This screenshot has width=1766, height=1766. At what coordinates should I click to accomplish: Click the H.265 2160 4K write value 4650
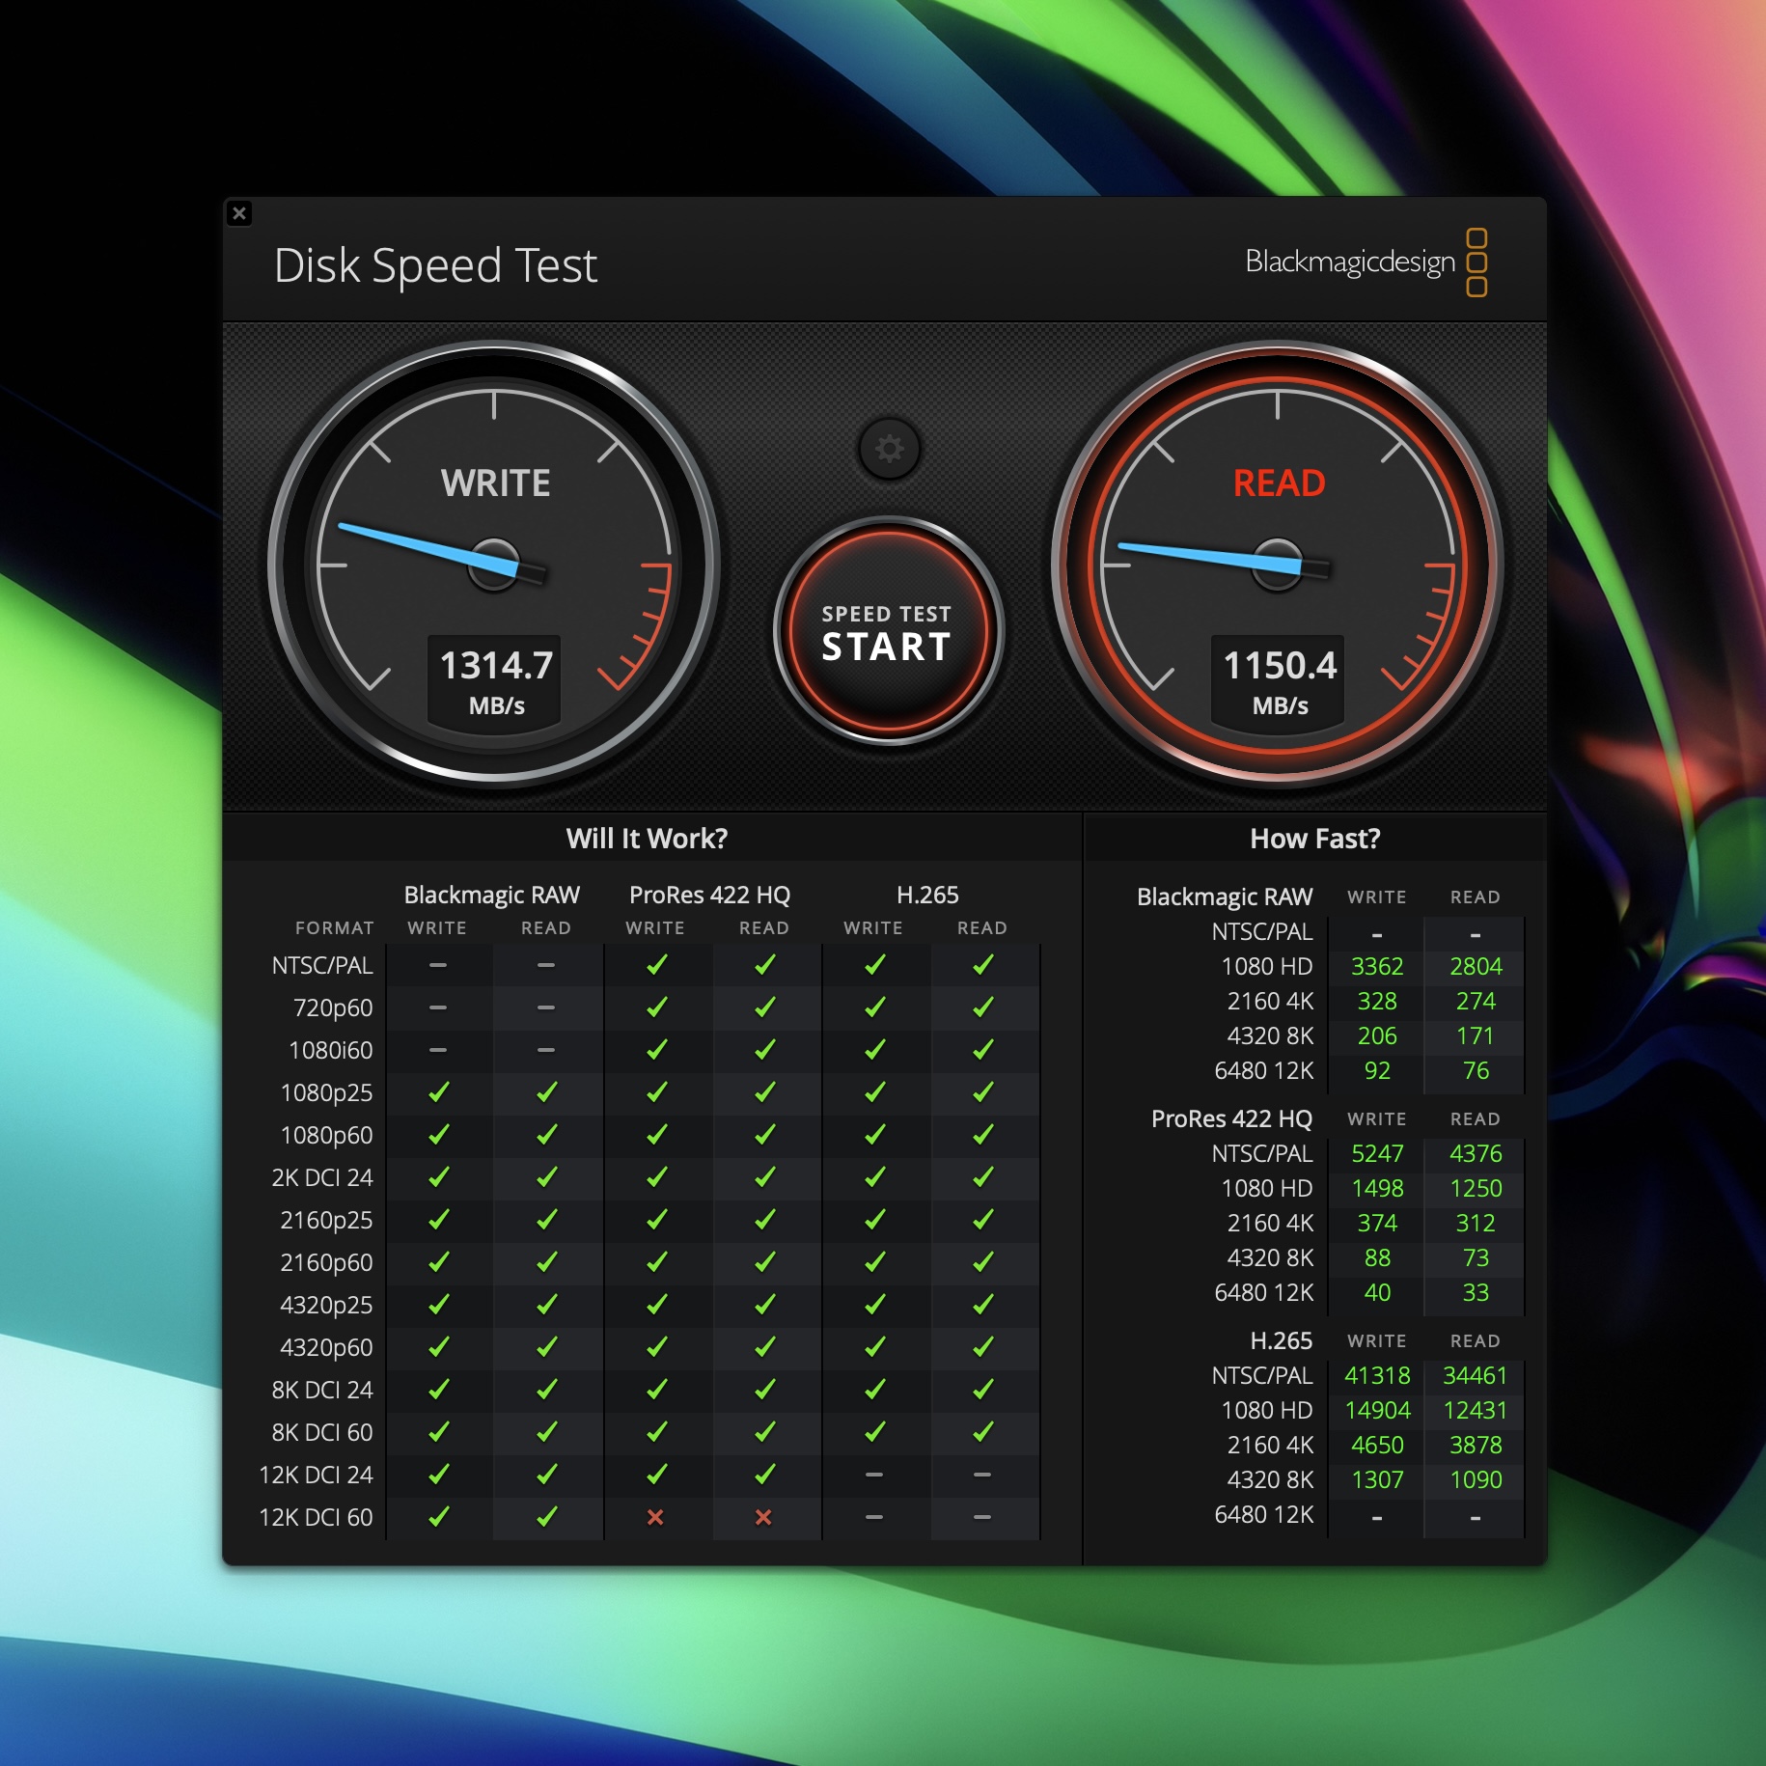click(1377, 1445)
